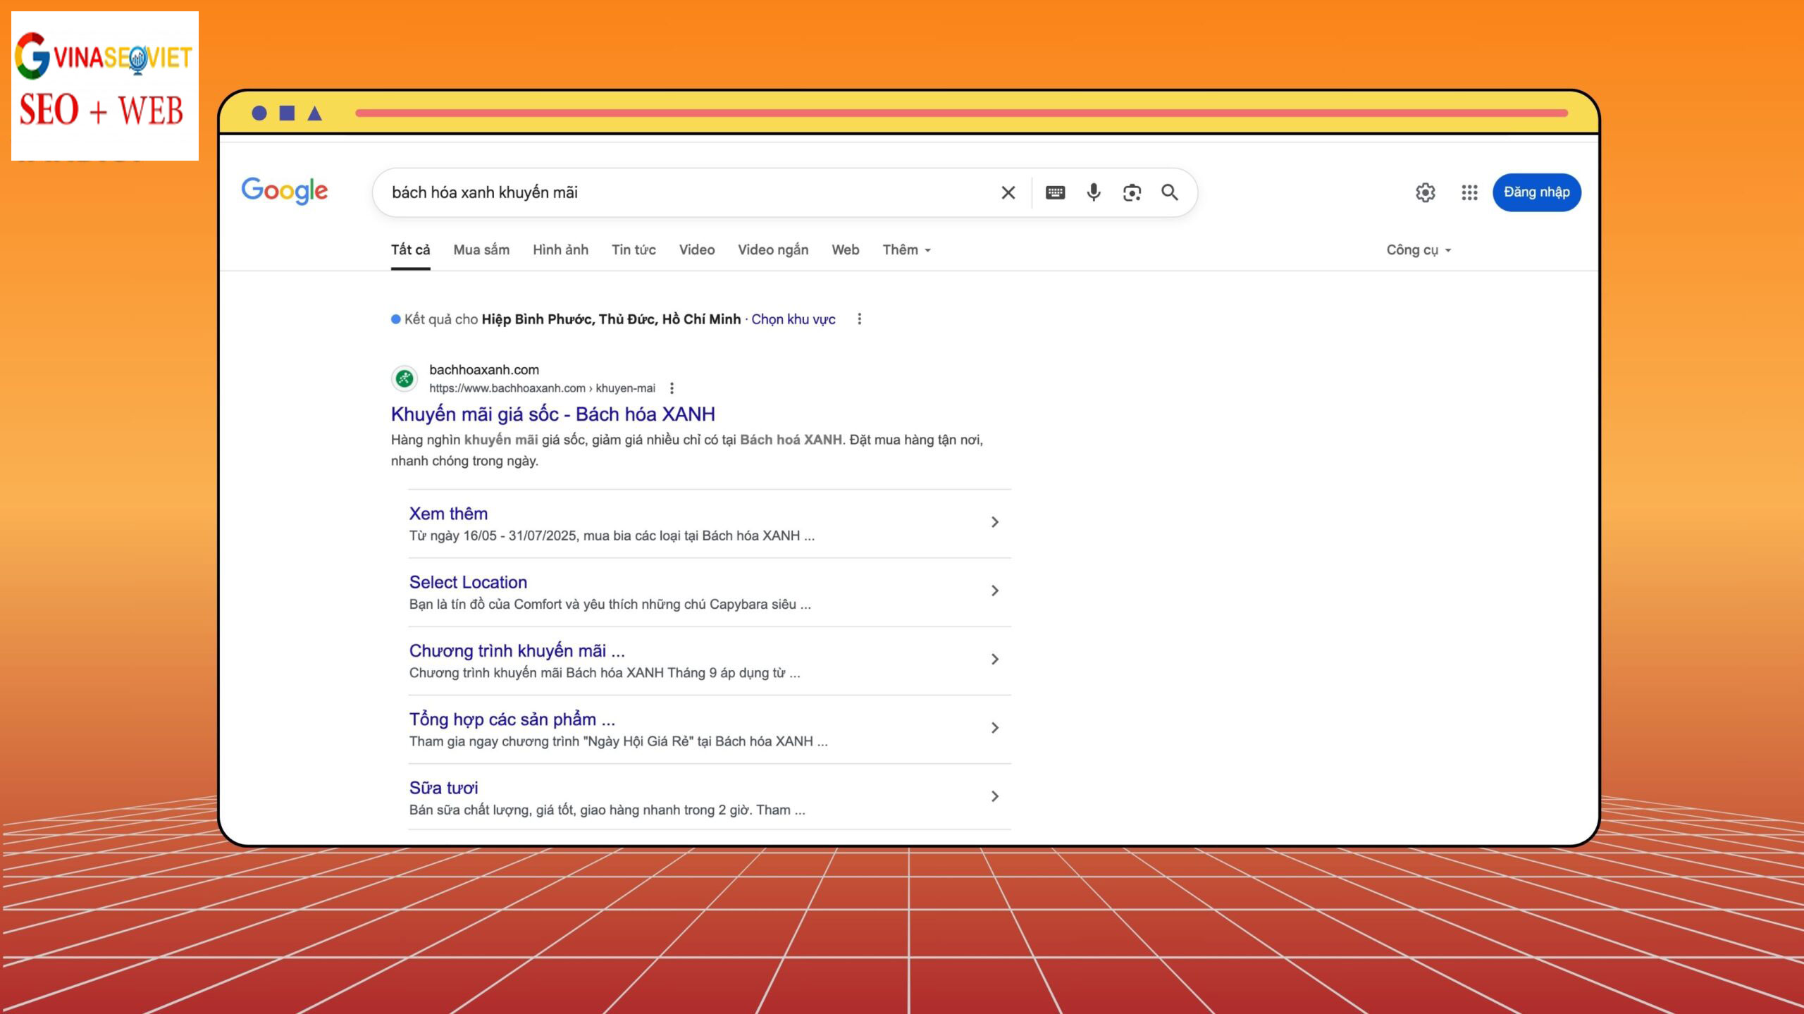
Task: Expand Tổng hợp các sản phẩm chevron
Action: coord(995,728)
